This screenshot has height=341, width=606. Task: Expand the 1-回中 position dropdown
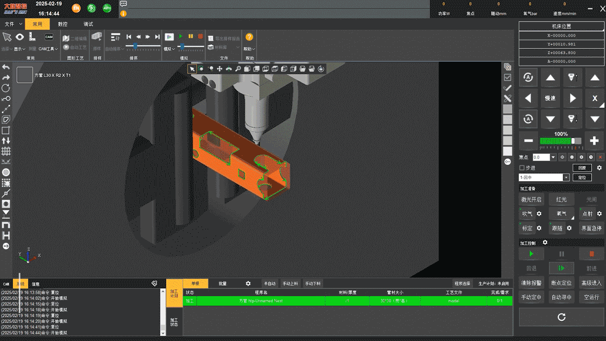[x=566, y=177]
